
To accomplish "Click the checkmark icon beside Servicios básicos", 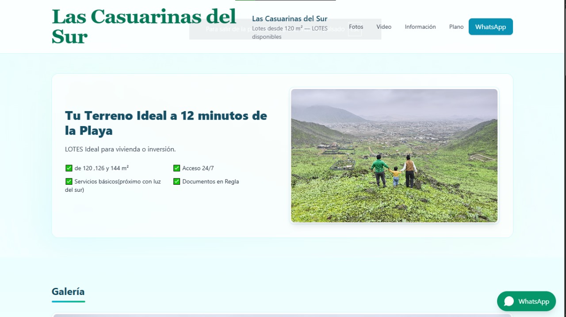I will tap(69, 181).
